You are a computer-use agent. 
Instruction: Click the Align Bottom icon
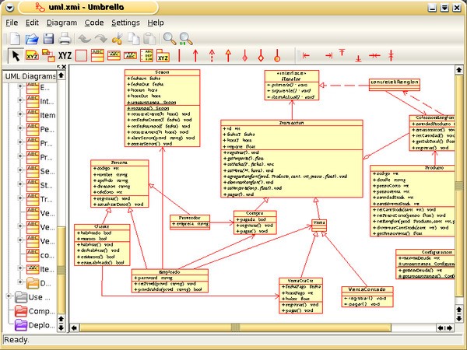pos(358,58)
